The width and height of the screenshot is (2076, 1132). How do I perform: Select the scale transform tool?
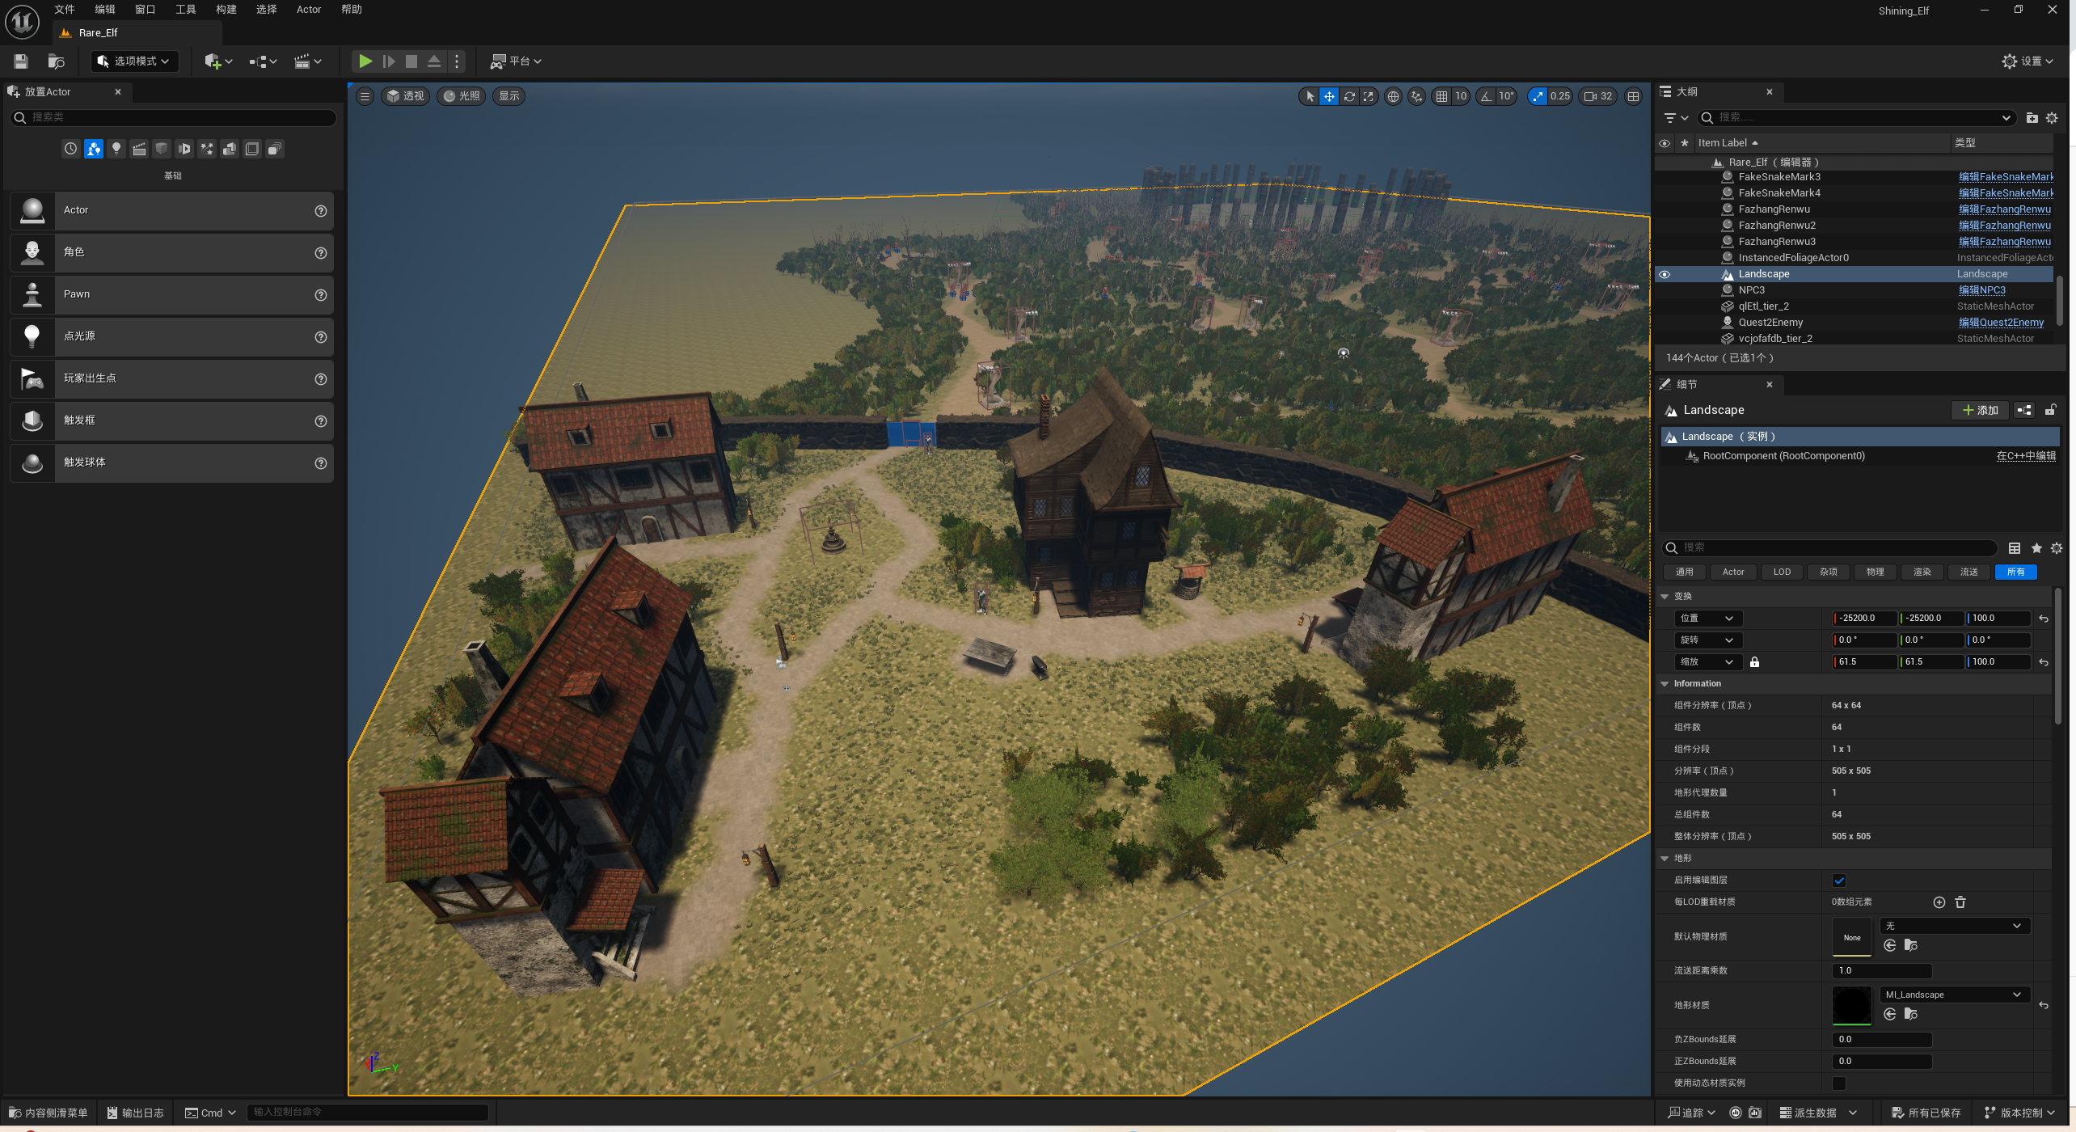(1369, 96)
